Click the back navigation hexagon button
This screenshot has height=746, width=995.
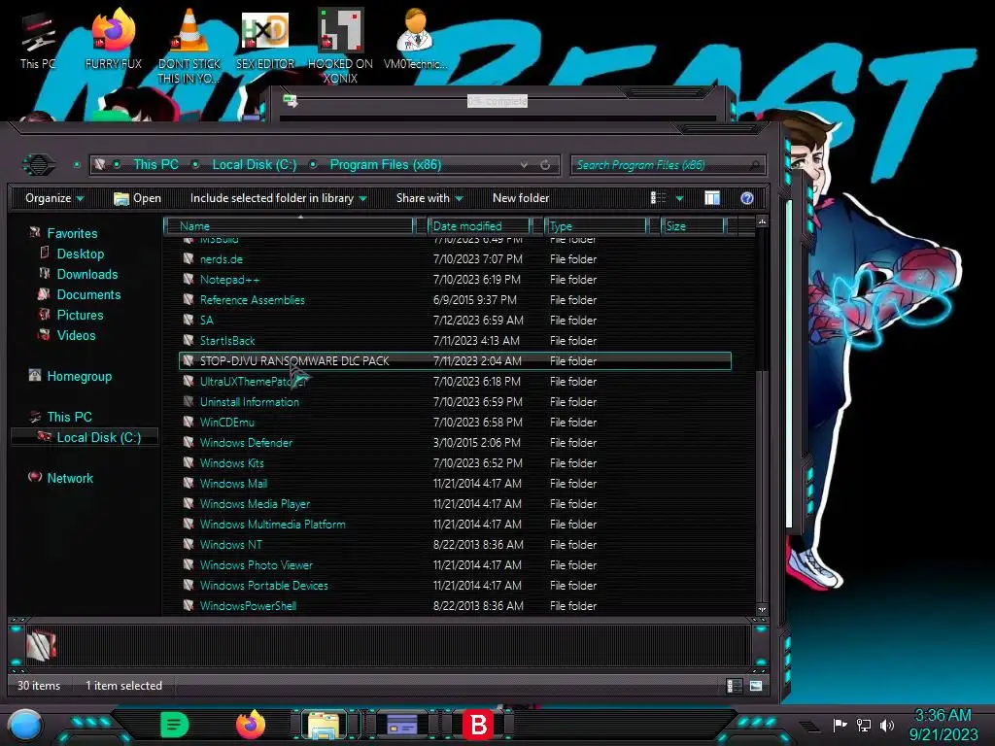pyautogui.click(x=39, y=165)
